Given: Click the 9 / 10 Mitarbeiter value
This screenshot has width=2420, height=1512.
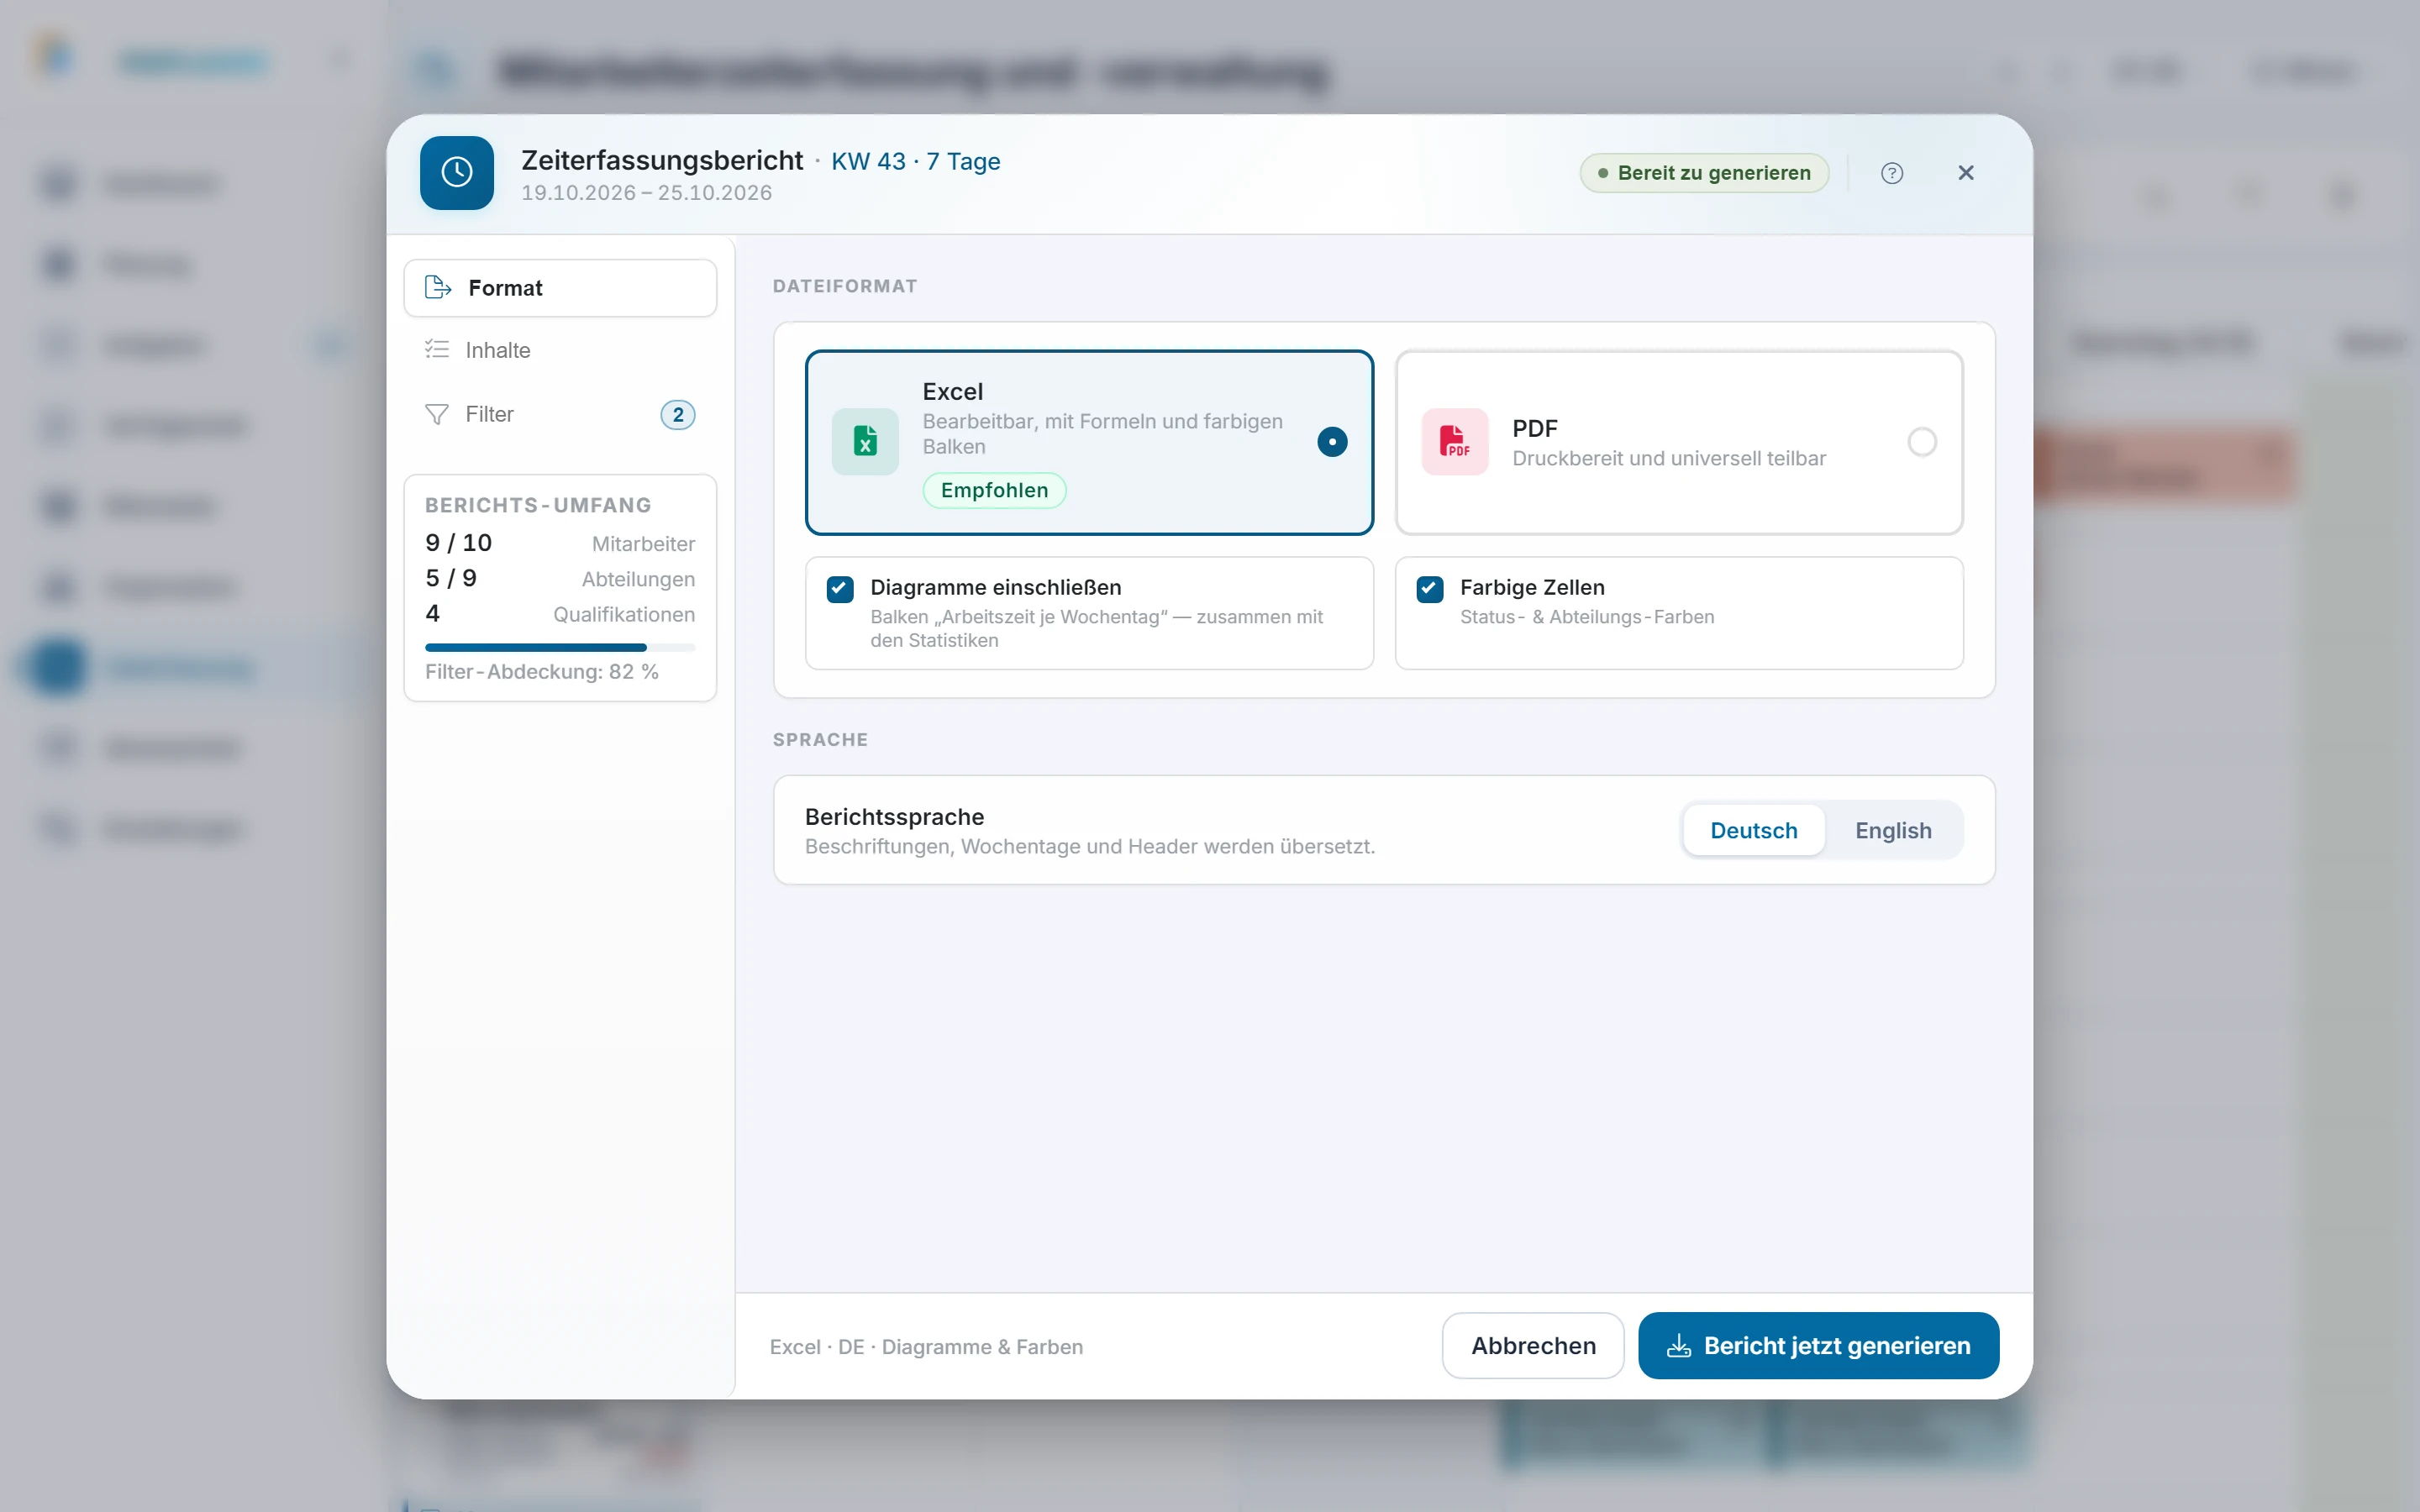Looking at the screenshot, I should pyautogui.click(x=458, y=543).
